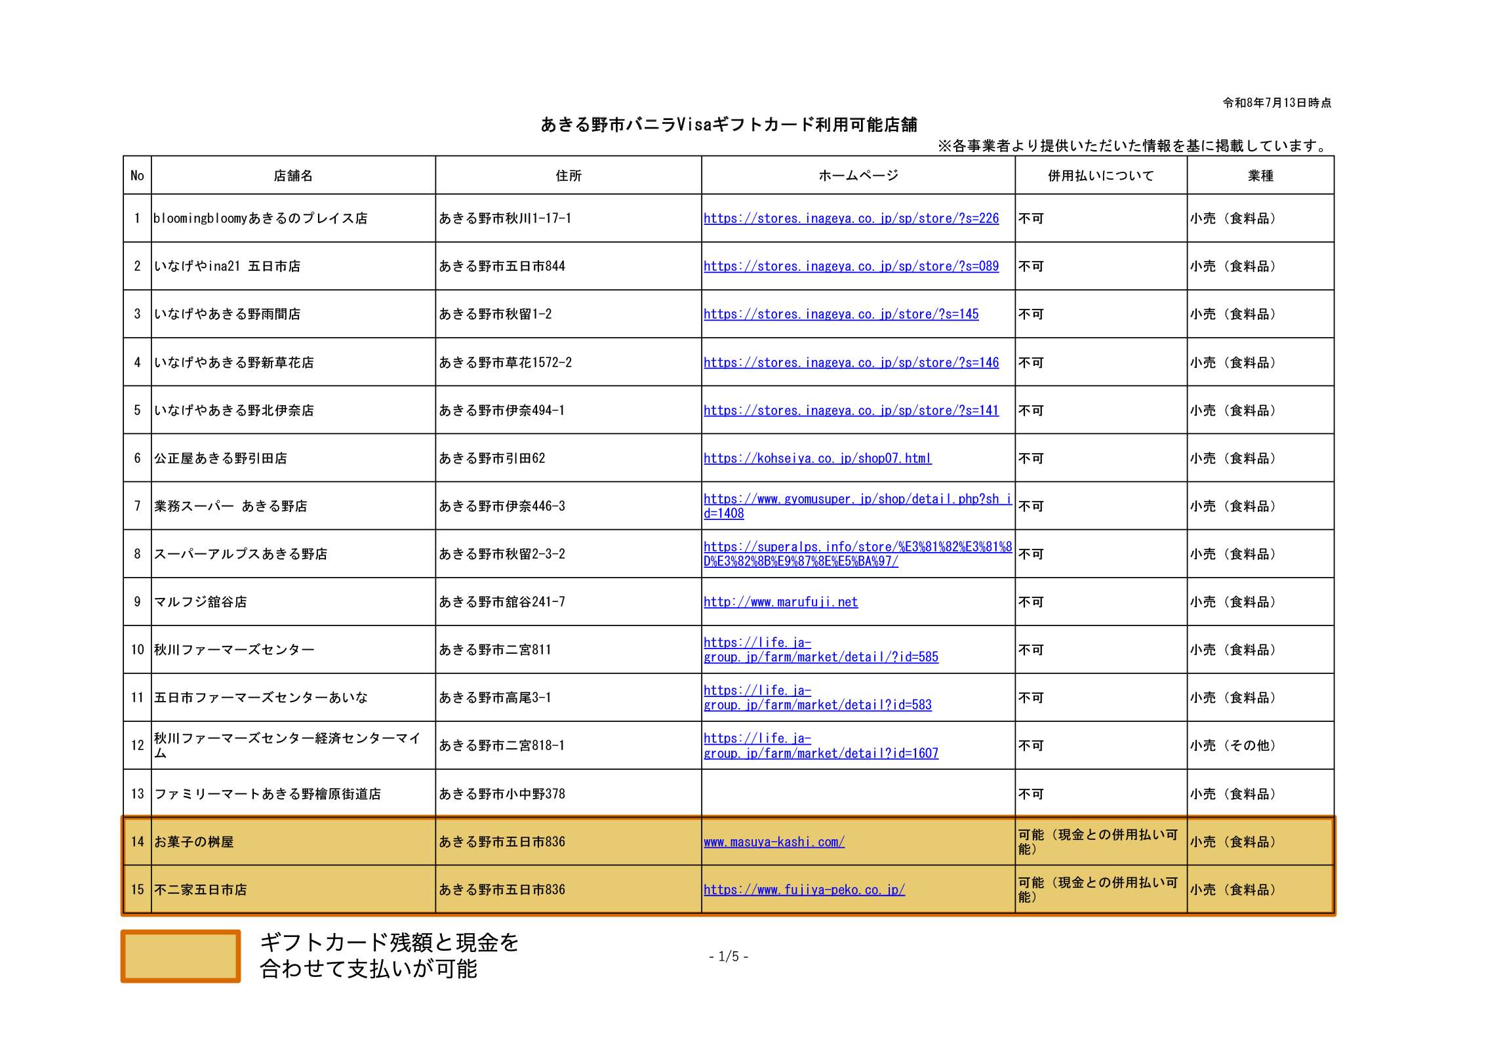Click address あきる野市小中野378
This screenshot has width=1503, height=1053.
point(502,794)
